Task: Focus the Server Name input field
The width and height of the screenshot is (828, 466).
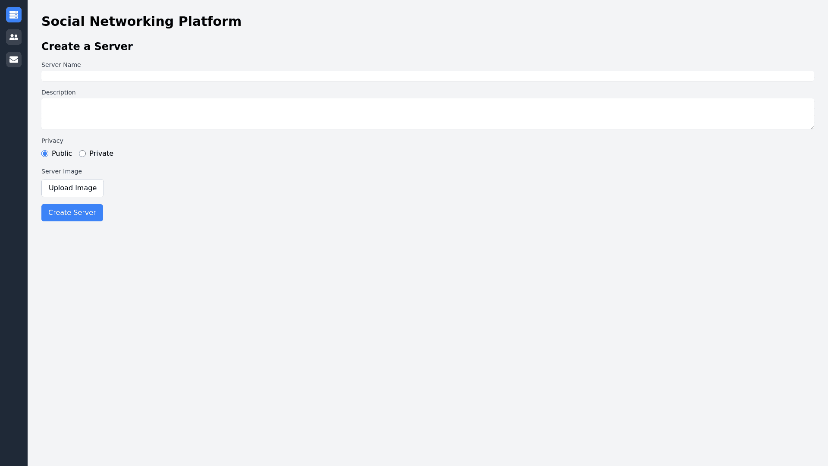Action: (x=427, y=76)
